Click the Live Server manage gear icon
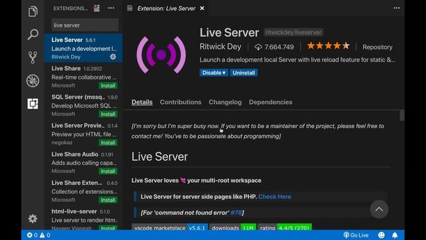This screenshot has height=240, width=426. [x=113, y=57]
